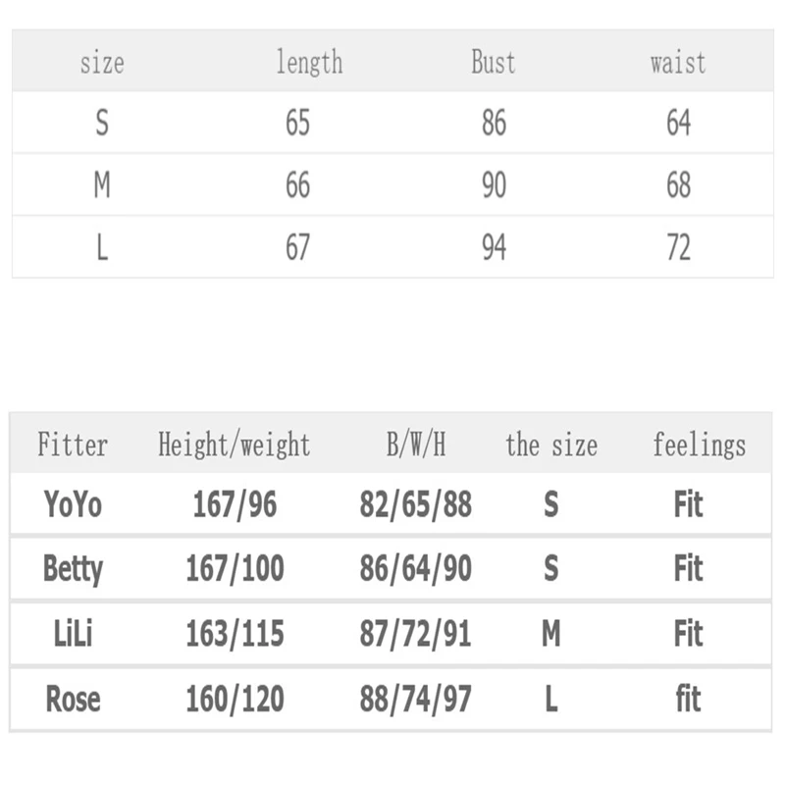Click the 'B/W/H' column header
The image size is (785, 785).
pos(416,445)
